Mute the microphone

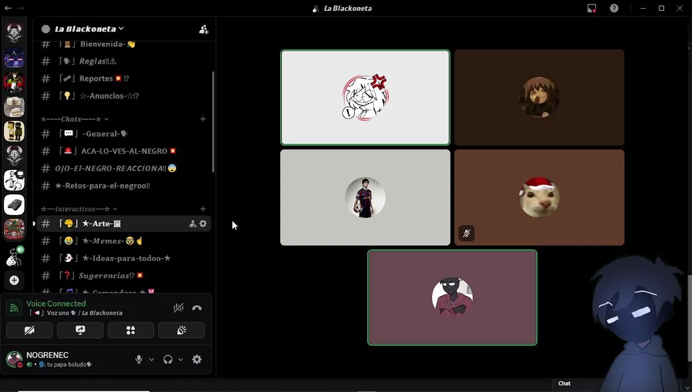click(x=139, y=359)
